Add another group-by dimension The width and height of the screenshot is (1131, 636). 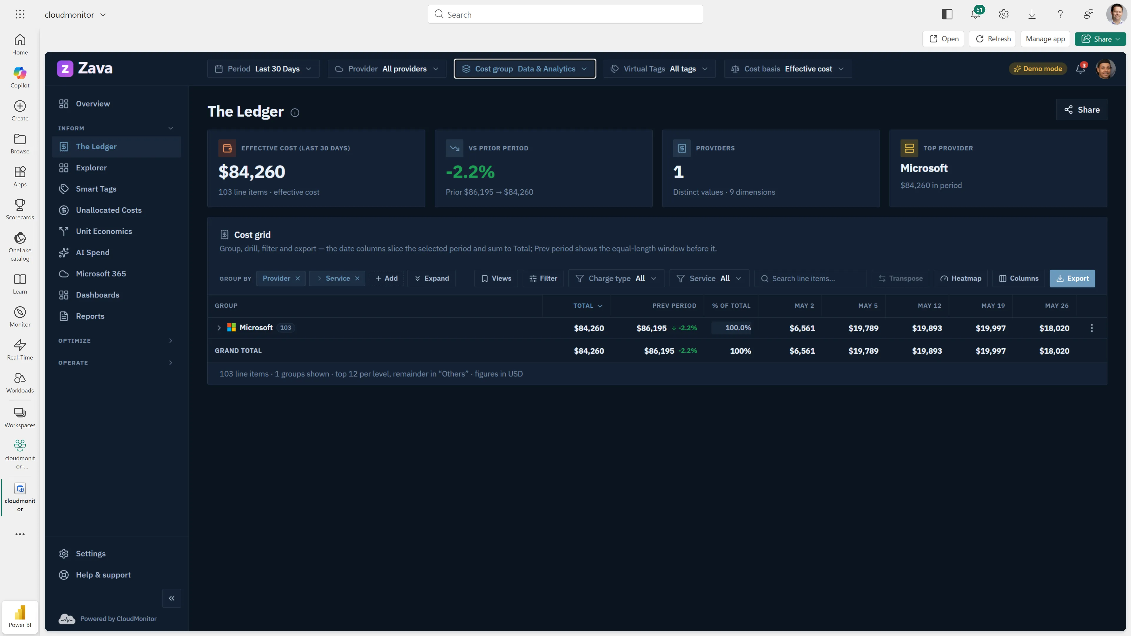point(386,278)
